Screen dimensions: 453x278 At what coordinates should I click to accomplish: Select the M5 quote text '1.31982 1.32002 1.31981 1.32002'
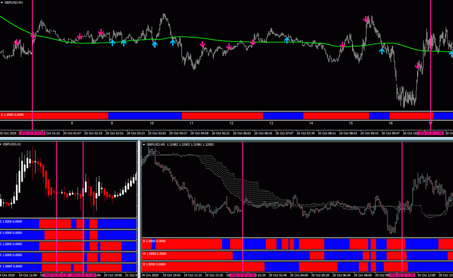tap(190, 145)
